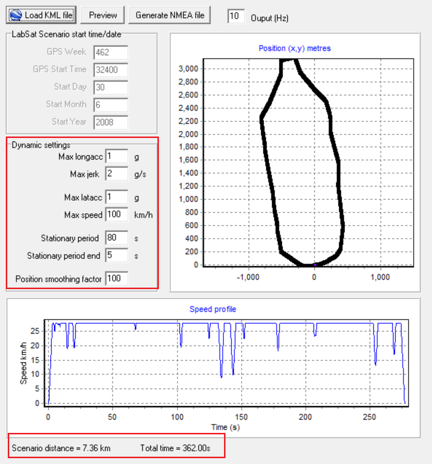Click the Max jerk input box
432x464 pixels.
pos(117,173)
